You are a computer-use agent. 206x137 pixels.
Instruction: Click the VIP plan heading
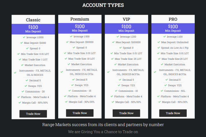[126, 19]
